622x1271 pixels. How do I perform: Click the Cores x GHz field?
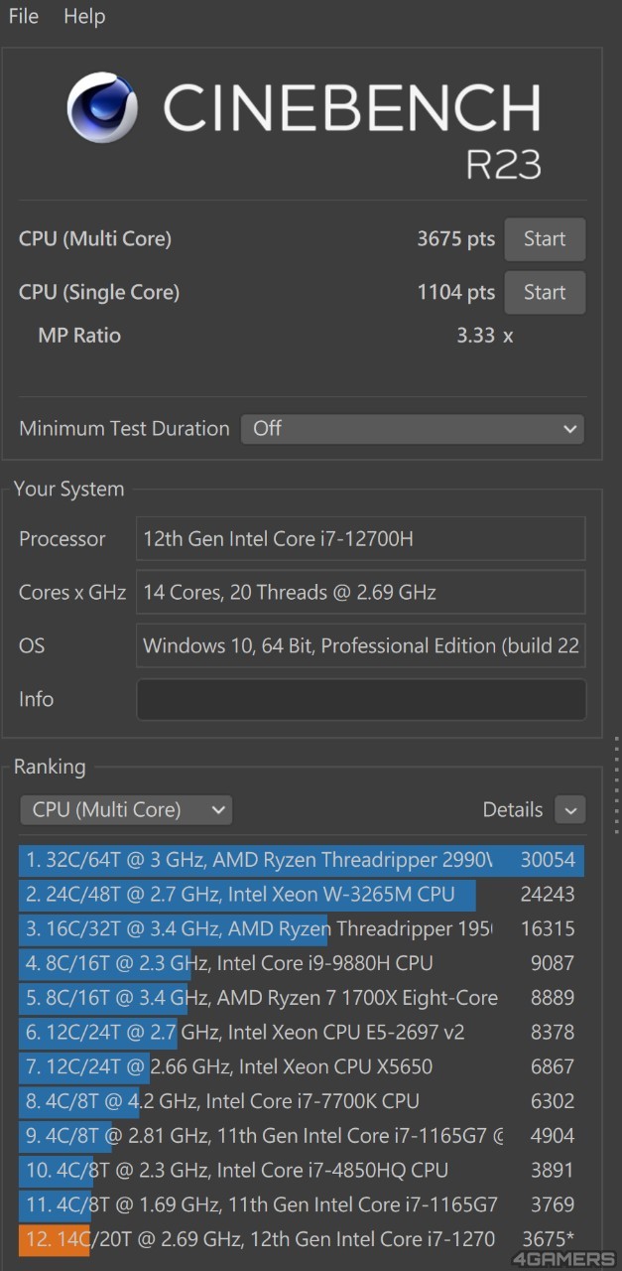pos(361,593)
